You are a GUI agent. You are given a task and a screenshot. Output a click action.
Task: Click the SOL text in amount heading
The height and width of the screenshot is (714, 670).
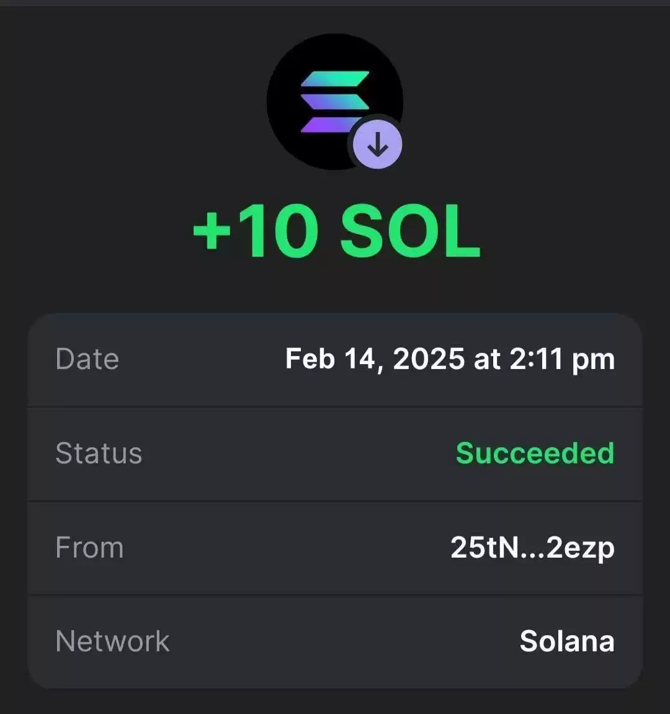pyautogui.click(x=411, y=231)
